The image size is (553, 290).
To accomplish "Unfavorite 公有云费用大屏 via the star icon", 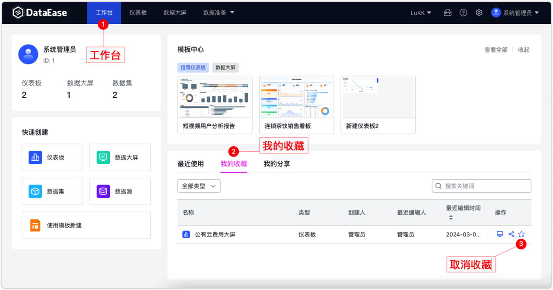I will [521, 234].
